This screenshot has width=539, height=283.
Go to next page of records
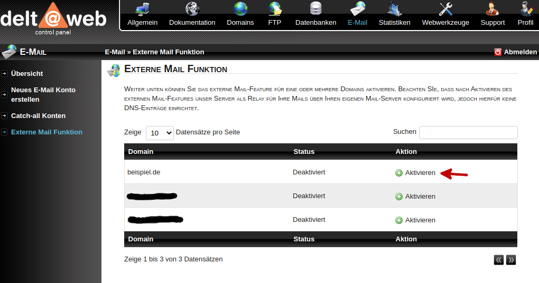(x=511, y=260)
